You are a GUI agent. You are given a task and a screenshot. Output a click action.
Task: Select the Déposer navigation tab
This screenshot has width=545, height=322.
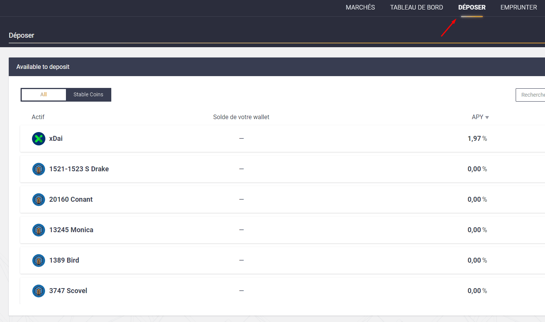(x=471, y=8)
